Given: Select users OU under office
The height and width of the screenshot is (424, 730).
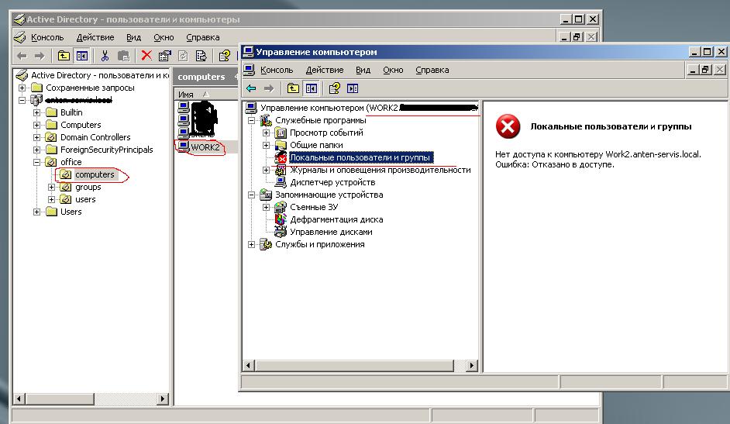Looking at the screenshot, I should click(85, 199).
